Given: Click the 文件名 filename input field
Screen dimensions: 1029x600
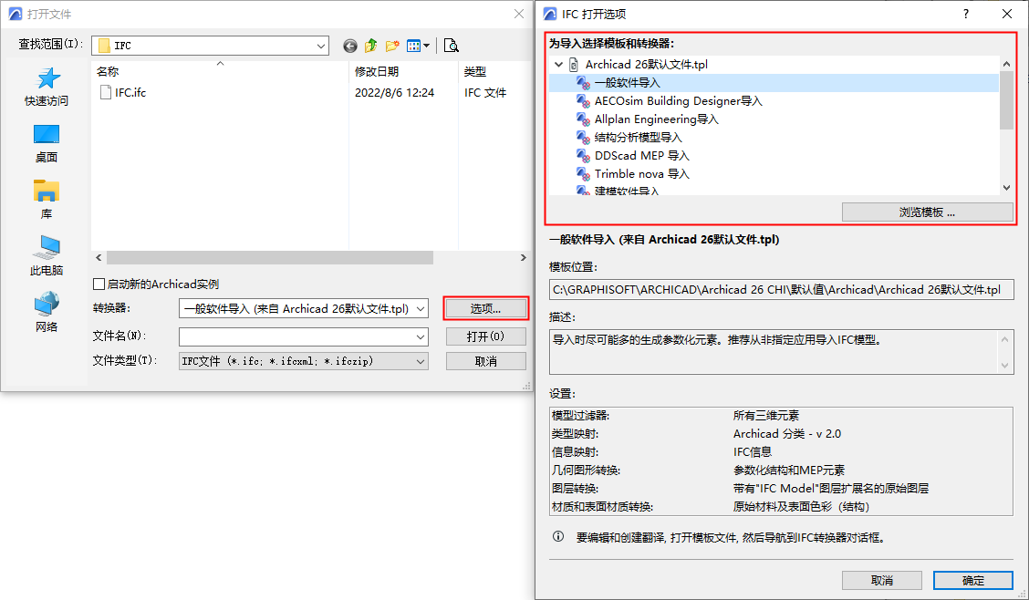Looking at the screenshot, I should pos(296,337).
